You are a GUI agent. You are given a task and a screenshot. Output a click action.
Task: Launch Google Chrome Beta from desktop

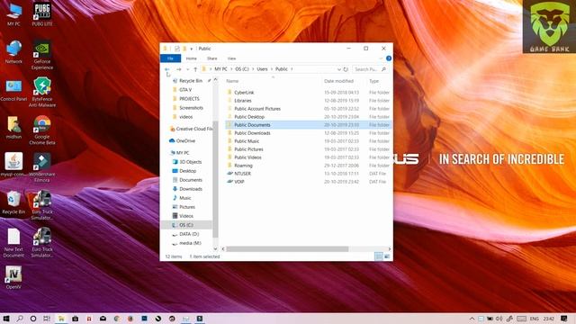tap(42, 130)
